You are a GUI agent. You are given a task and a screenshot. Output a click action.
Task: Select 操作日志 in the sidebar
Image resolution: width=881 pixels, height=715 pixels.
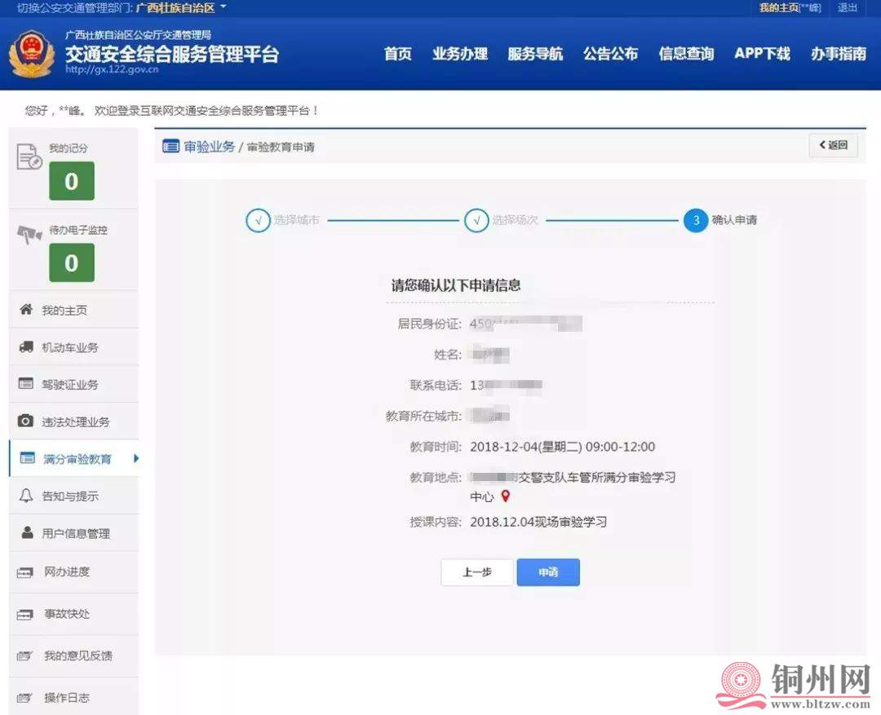coord(73,697)
